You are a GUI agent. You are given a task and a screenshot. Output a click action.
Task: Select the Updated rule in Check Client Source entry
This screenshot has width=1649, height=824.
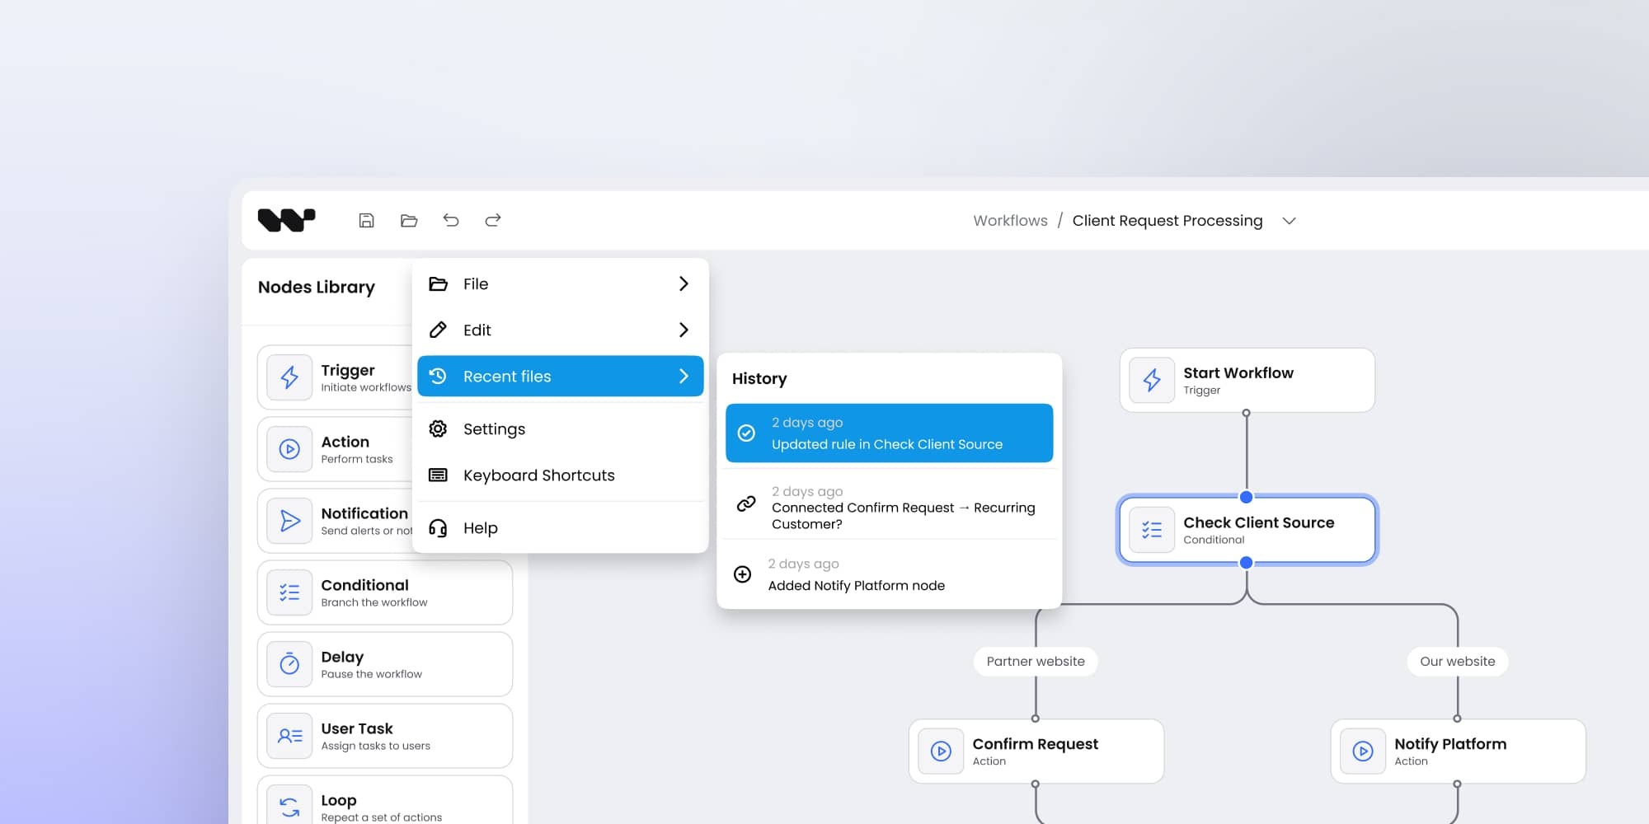pyautogui.click(x=889, y=433)
